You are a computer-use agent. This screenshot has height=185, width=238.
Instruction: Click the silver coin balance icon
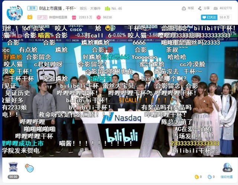coord(210,177)
